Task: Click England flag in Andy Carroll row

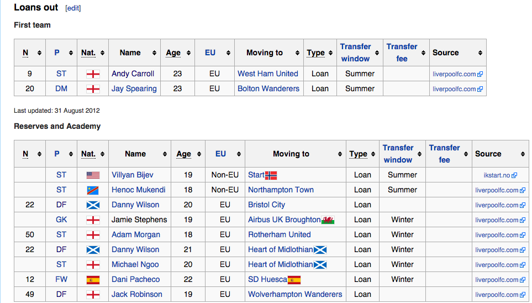Action: [93, 74]
